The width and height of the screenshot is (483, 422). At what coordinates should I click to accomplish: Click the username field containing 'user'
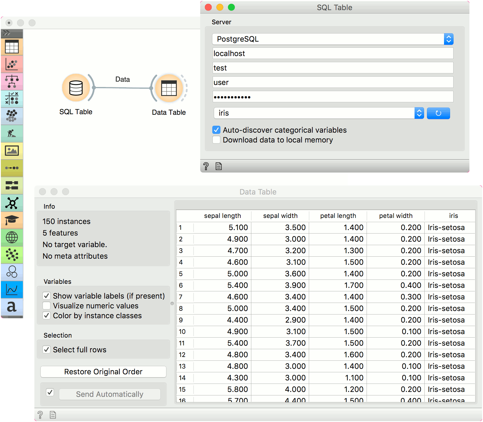coord(333,82)
